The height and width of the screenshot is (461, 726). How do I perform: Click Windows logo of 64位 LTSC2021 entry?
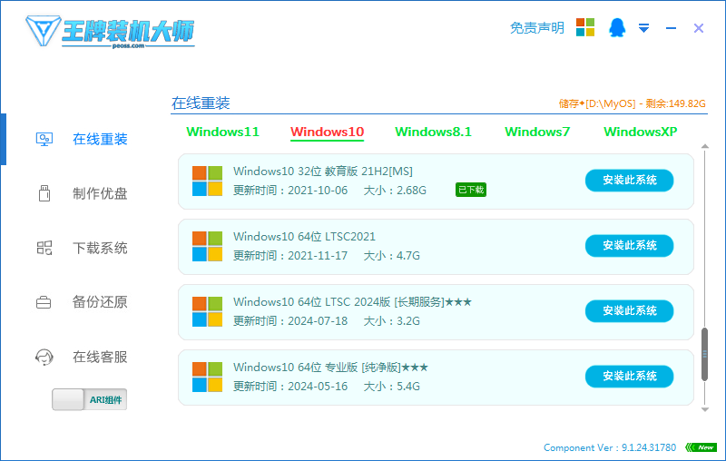click(208, 246)
